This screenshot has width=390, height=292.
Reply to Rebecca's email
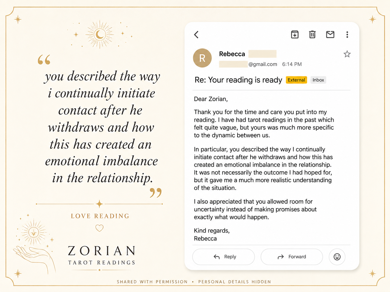coord(224,257)
